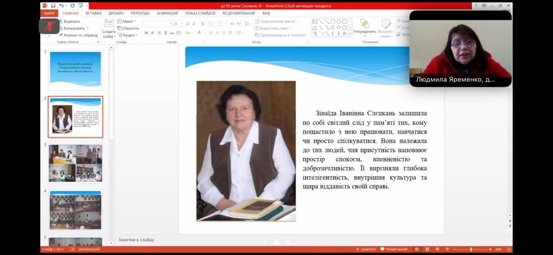Switch to the АНИМАЦИЯ tab
Image resolution: width=553 pixels, height=255 pixels.
[167, 13]
